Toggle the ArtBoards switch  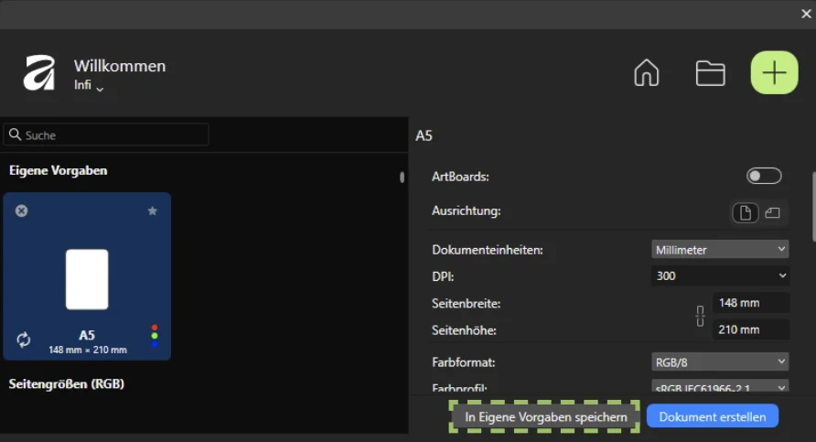coord(764,176)
